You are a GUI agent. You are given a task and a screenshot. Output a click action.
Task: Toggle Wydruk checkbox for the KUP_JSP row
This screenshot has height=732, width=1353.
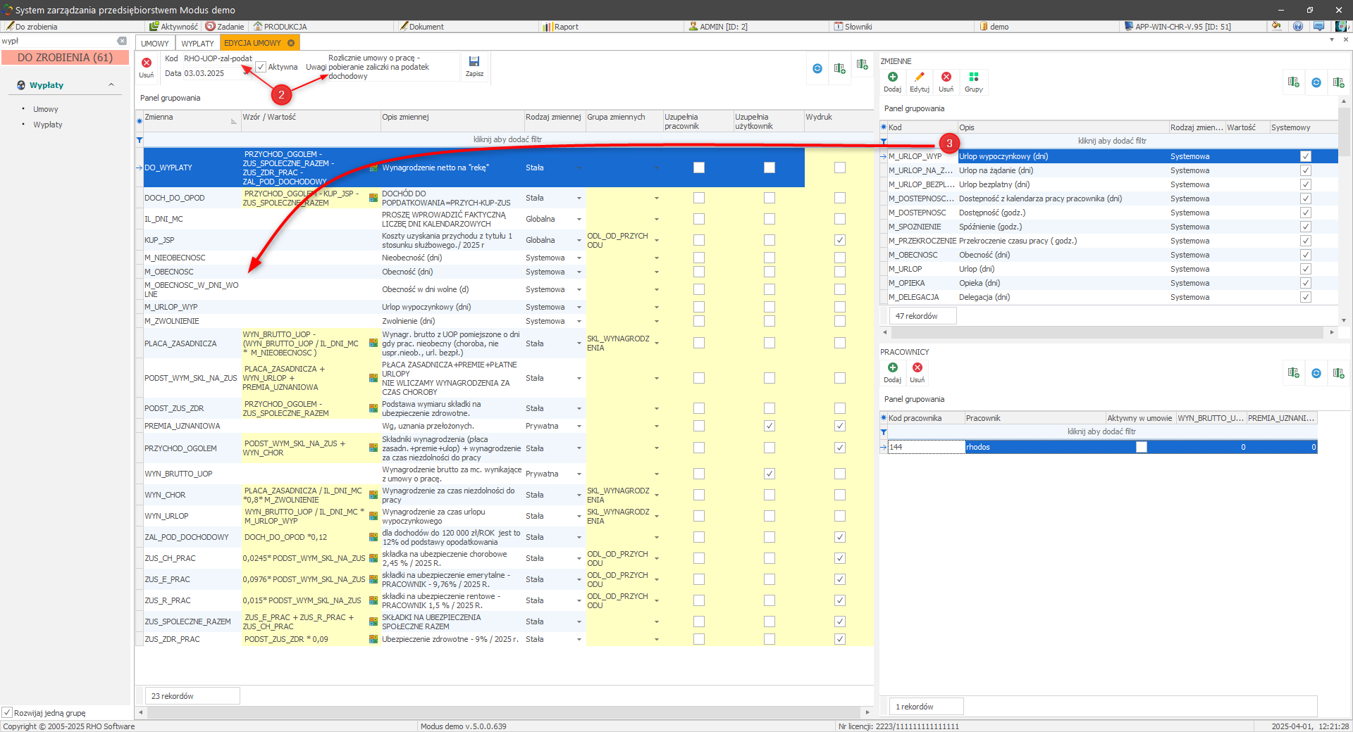(x=839, y=240)
